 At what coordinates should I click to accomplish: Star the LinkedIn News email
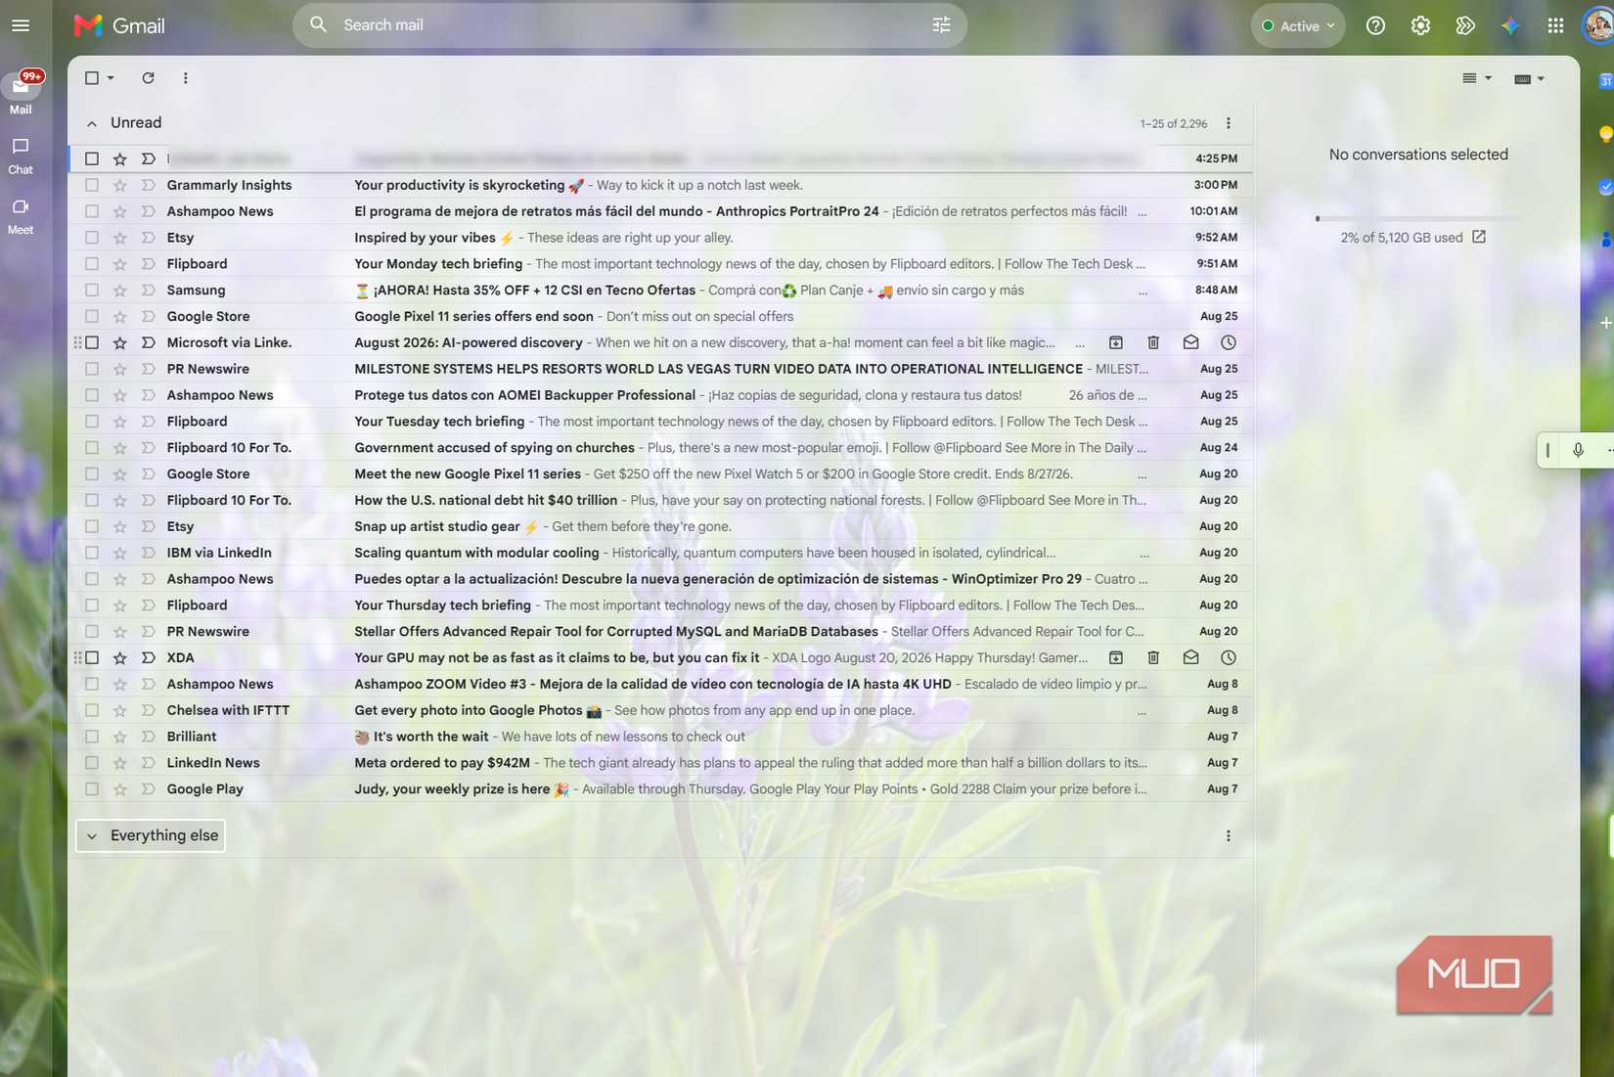(x=119, y=763)
